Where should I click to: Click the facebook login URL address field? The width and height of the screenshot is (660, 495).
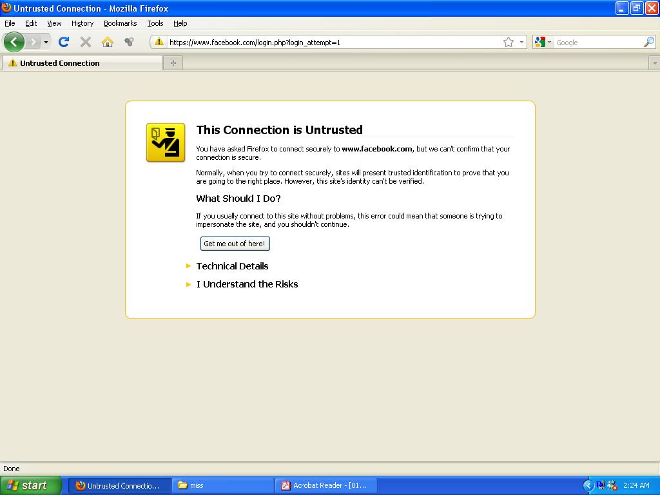click(333, 42)
